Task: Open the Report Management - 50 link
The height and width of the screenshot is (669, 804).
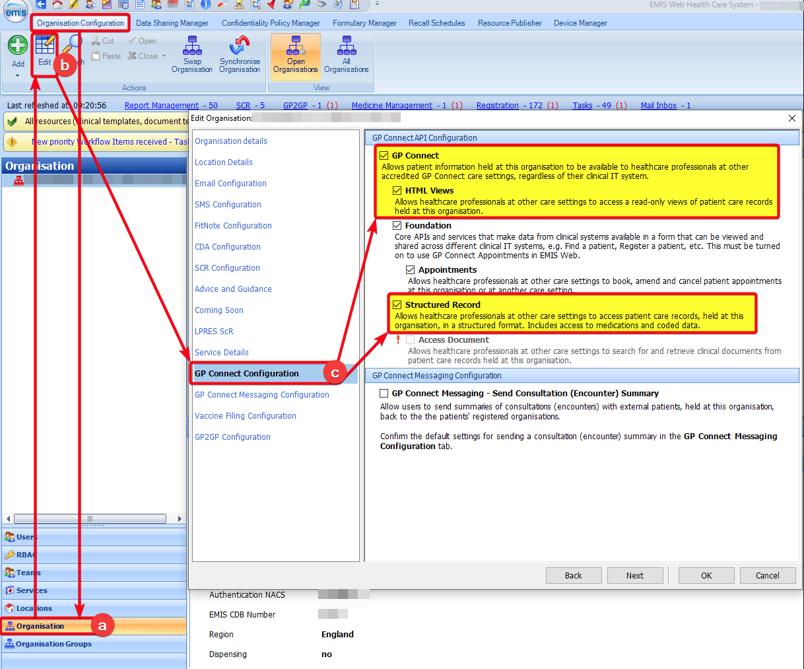Action: [171, 106]
